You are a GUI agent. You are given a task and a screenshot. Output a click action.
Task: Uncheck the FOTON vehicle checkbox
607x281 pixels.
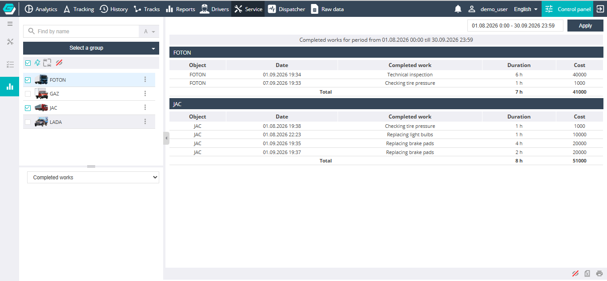tap(28, 80)
